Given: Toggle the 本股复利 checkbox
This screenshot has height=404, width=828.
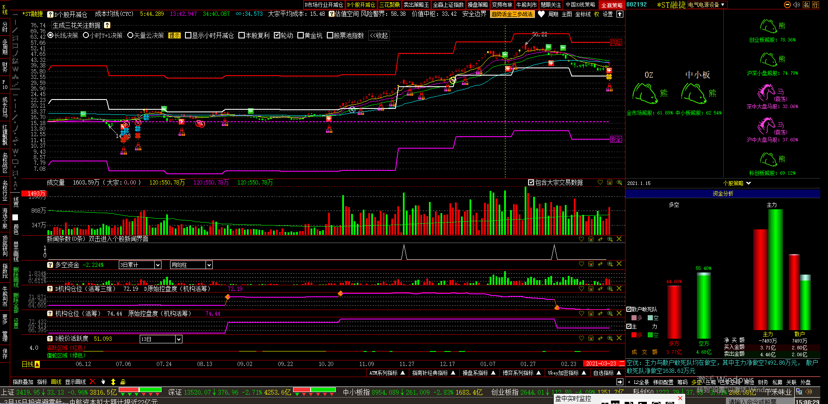Looking at the screenshot, I should [x=241, y=35].
